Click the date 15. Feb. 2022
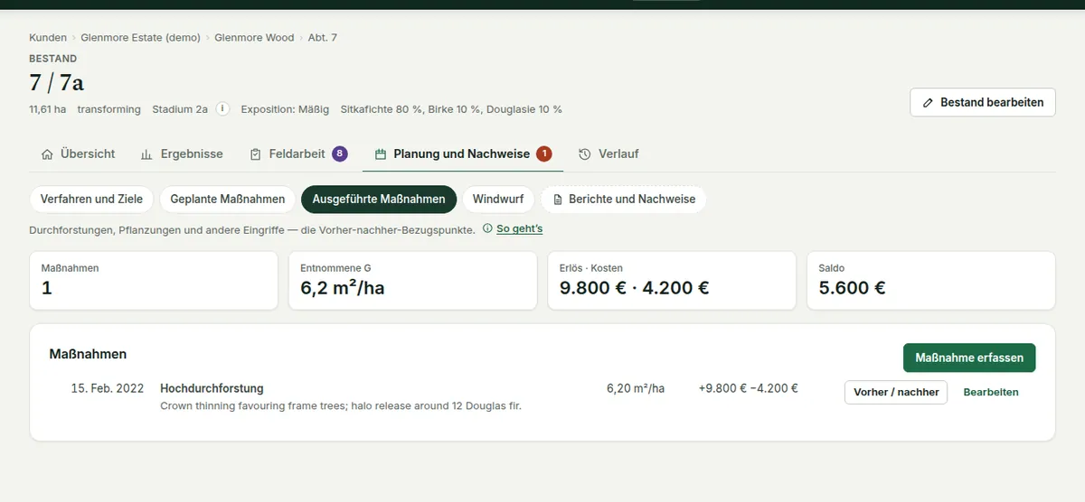The height and width of the screenshot is (502, 1085). point(108,388)
